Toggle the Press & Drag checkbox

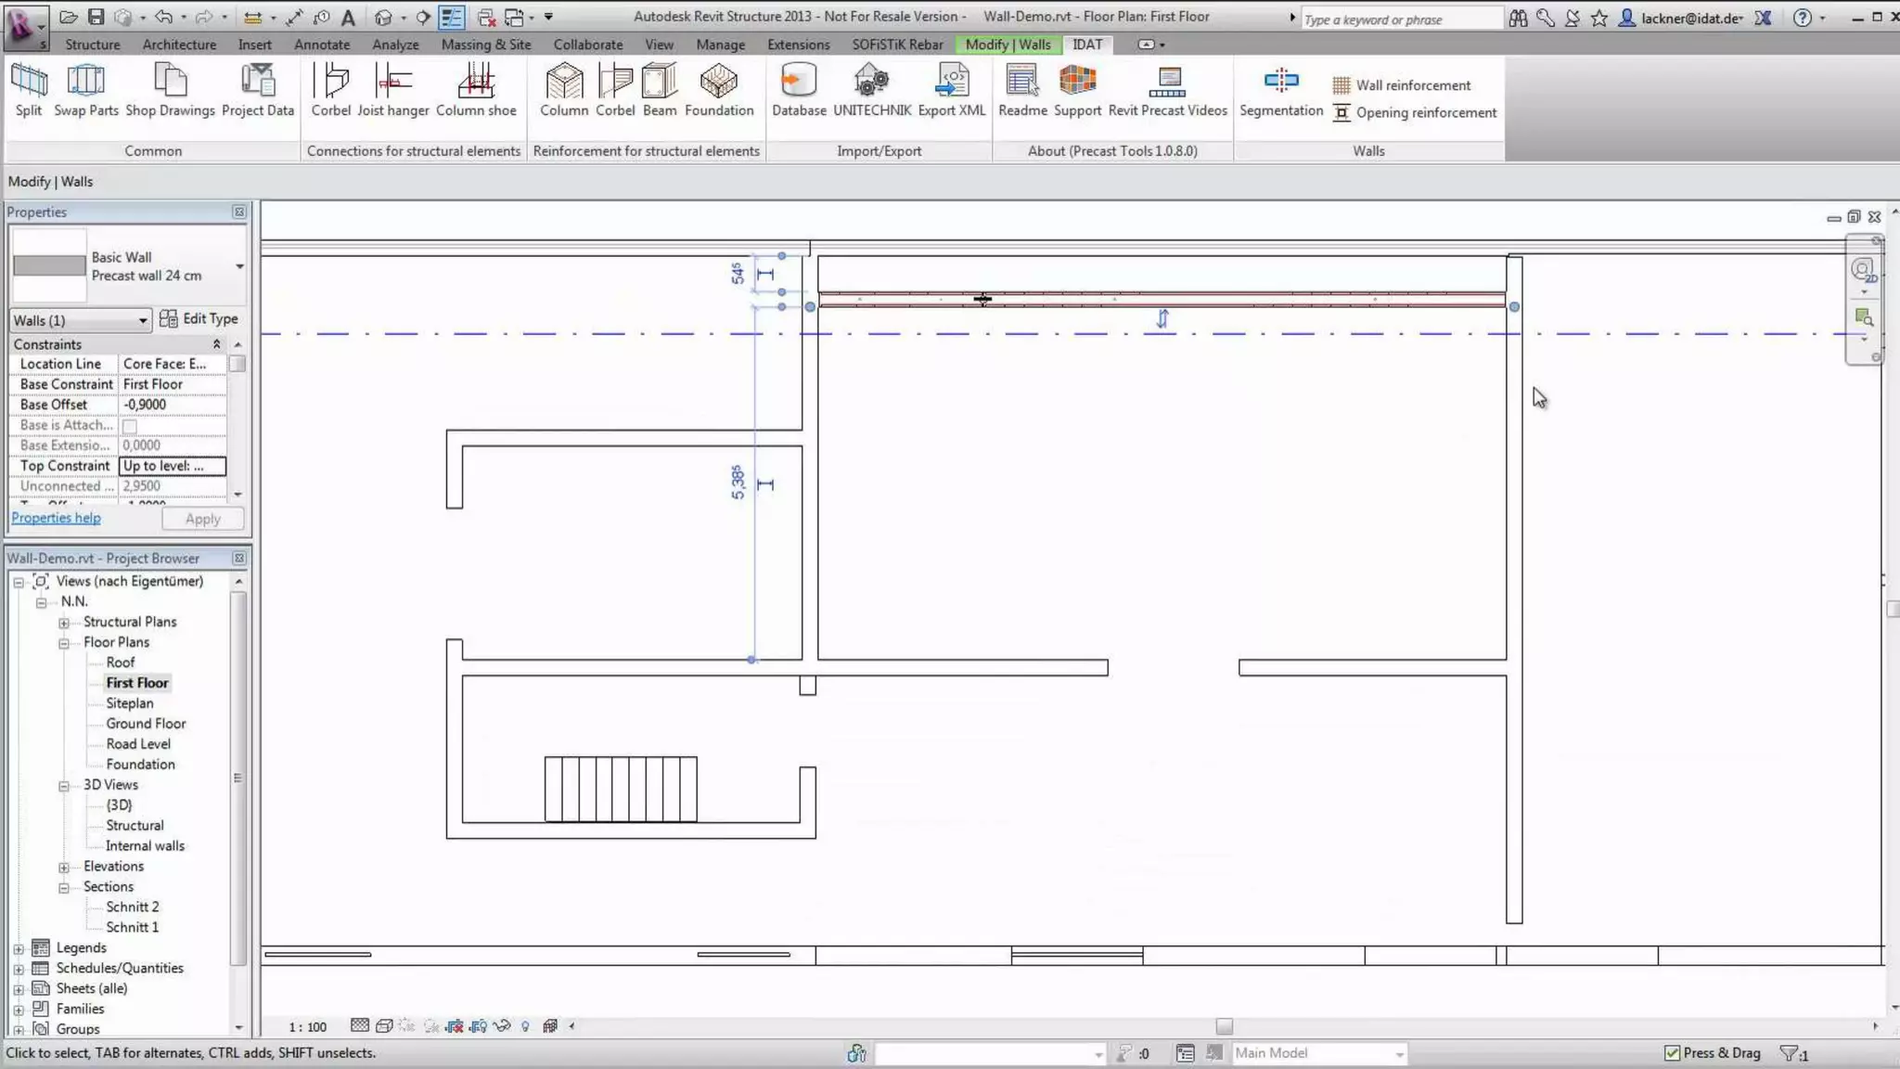pos(1672,1052)
